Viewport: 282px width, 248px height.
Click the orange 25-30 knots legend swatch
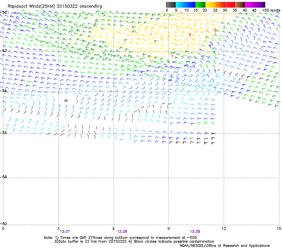click(x=220, y=5)
